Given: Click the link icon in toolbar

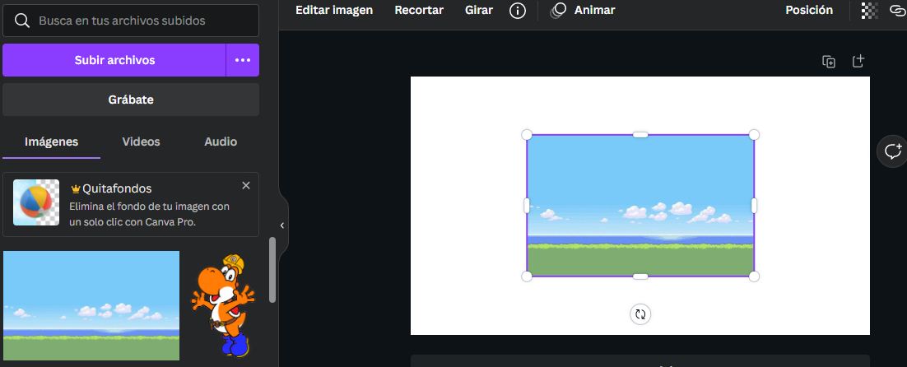Looking at the screenshot, I should point(898,11).
